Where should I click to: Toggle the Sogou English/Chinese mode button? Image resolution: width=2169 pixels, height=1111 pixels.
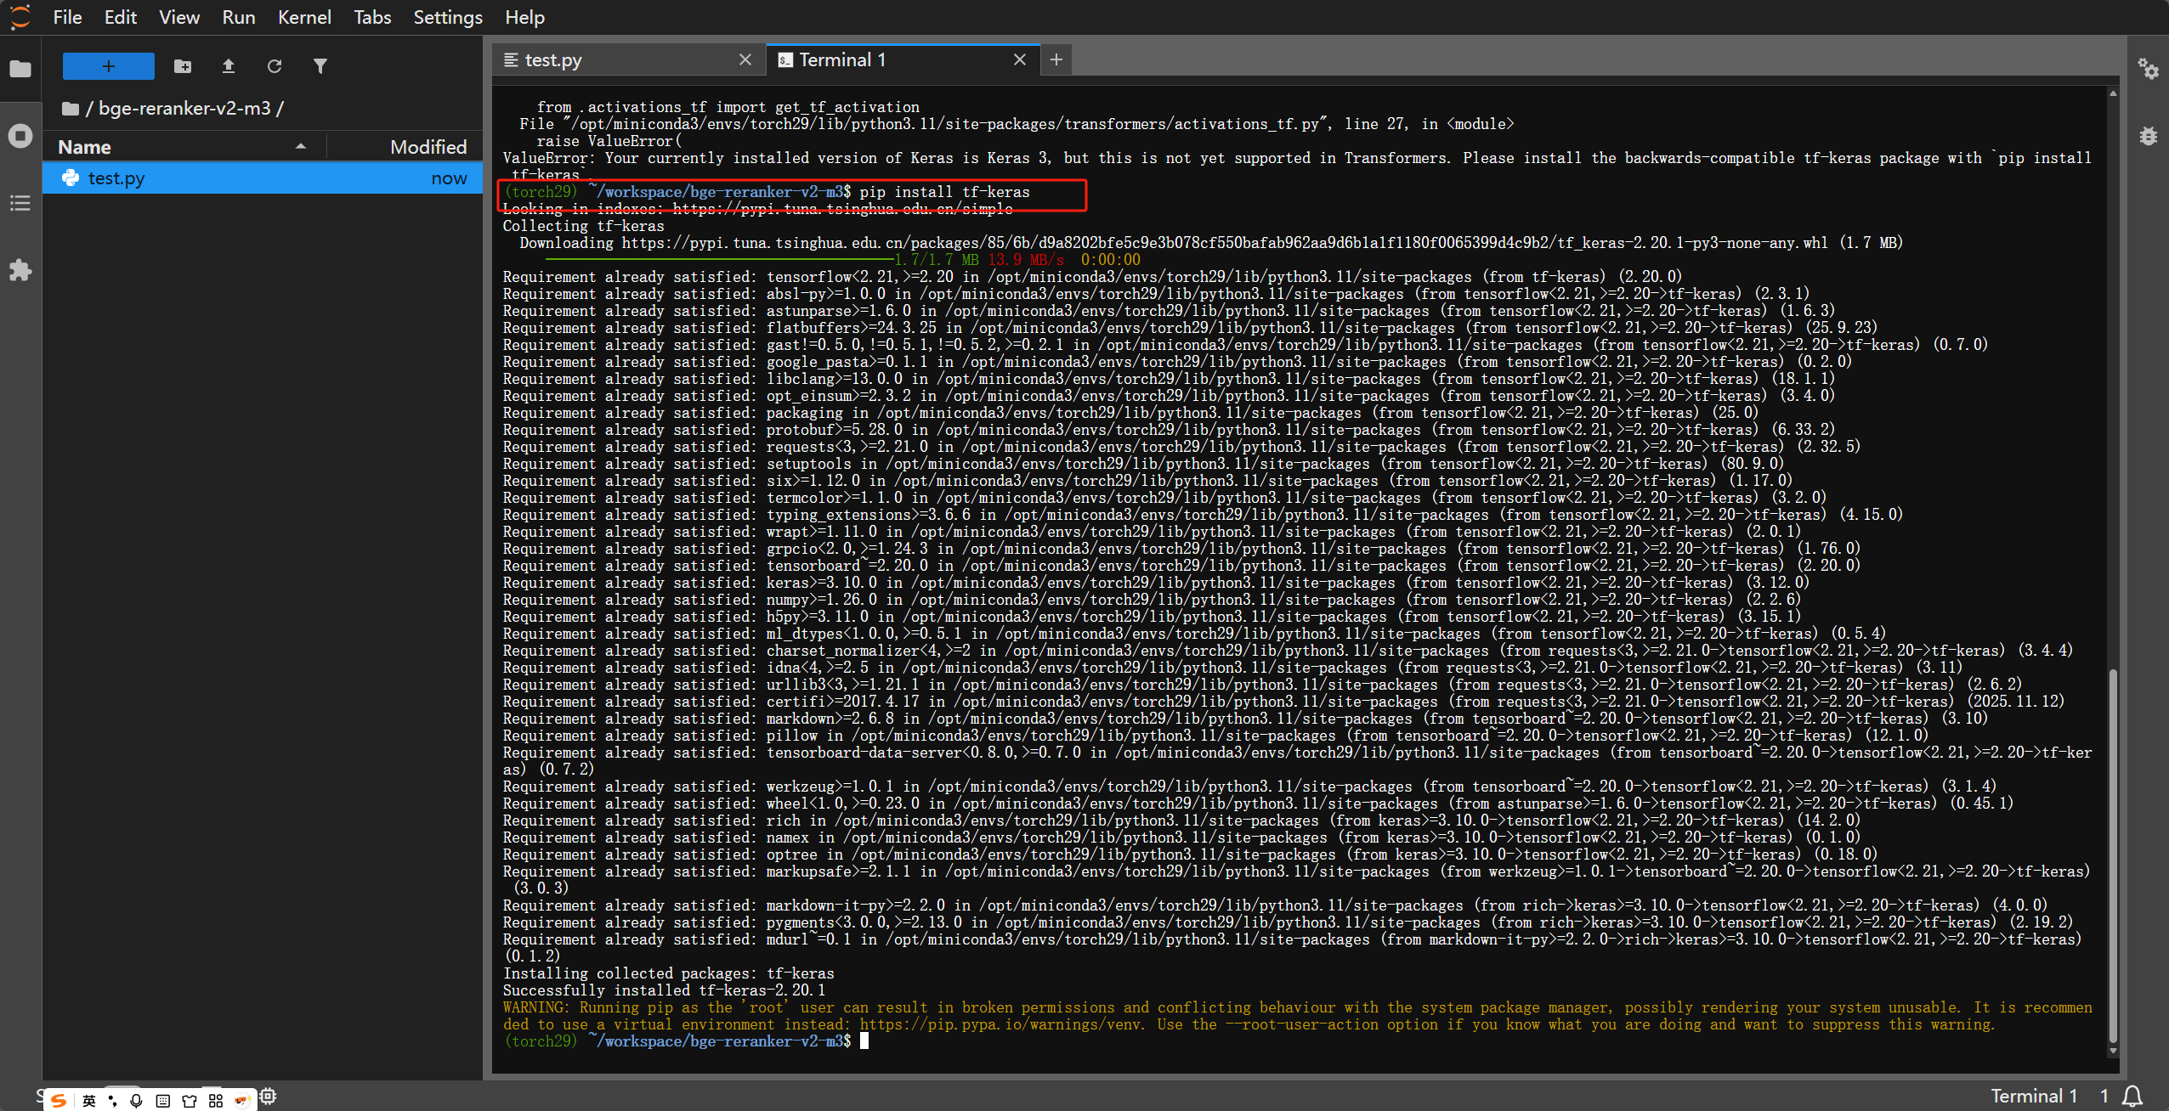click(x=89, y=1101)
